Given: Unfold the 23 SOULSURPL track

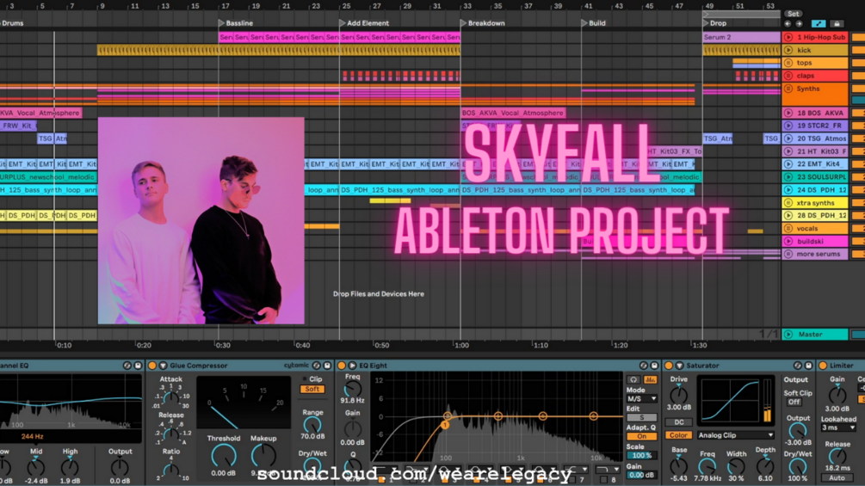Looking at the screenshot, I should (788, 177).
